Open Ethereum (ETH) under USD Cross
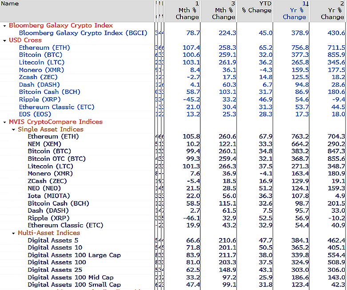Image resolution: width=347 pixels, height=290 pixels. coord(44,48)
